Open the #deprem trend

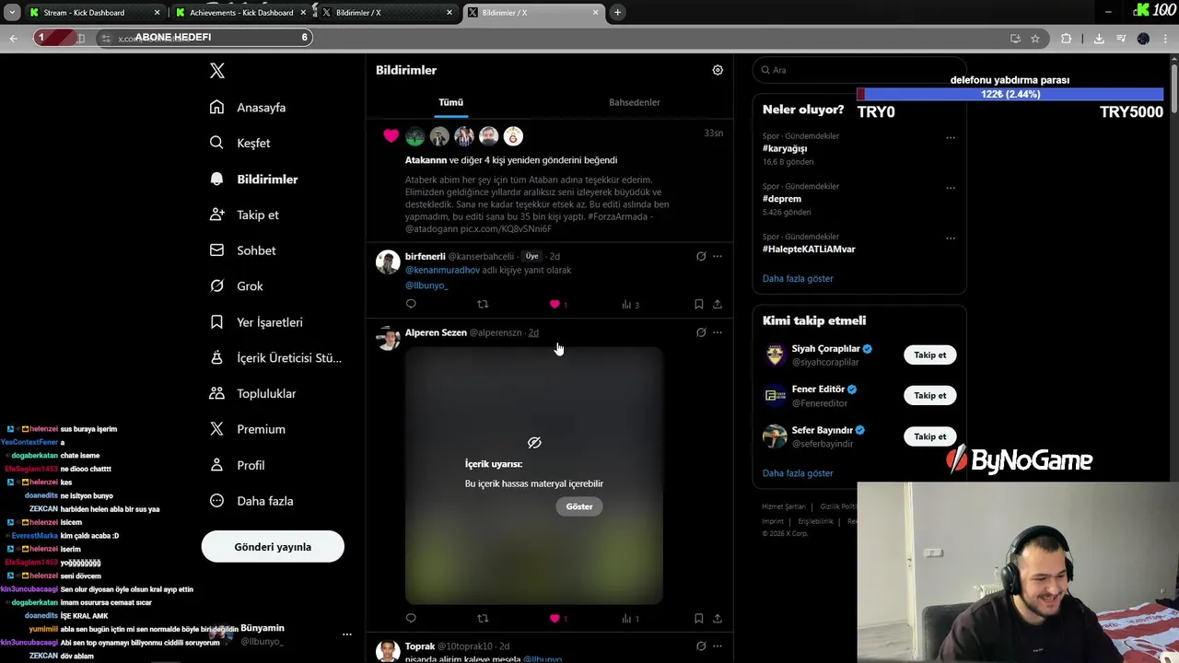[782, 199]
